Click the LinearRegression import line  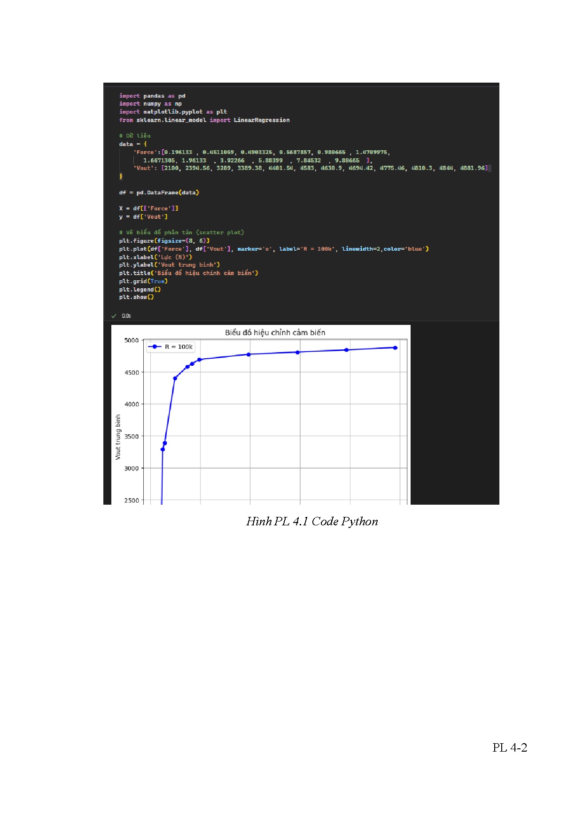(204, 120)
